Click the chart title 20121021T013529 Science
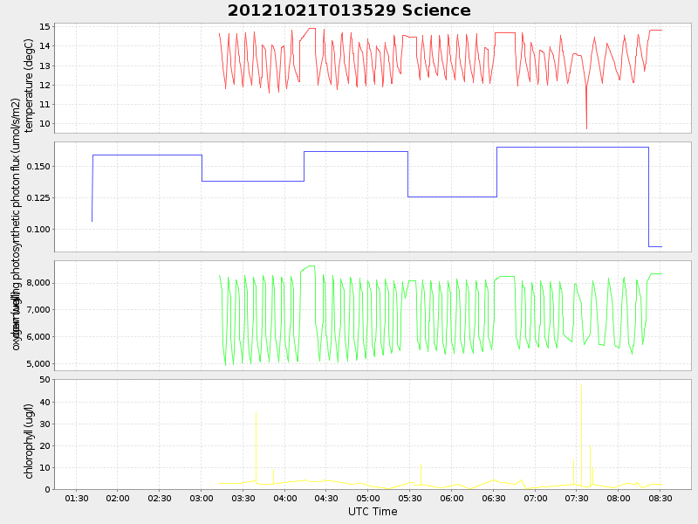This screenshot has width=698, height=524. pyautogui.click(x=349, y=10)
